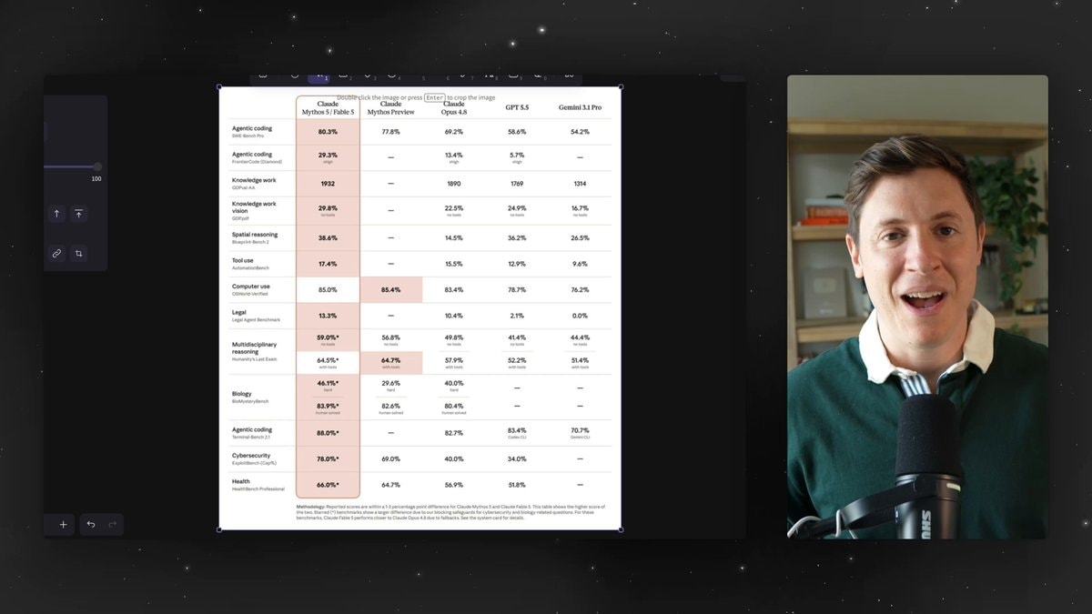Click the opacity slider handle above 100
The width and height of the screenshot is (1092, 614).
point(96,166)
